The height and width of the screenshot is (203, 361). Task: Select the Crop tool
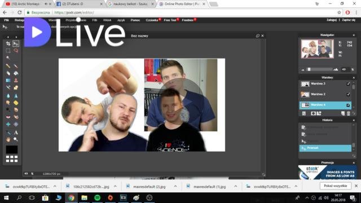tap(8, 43)
